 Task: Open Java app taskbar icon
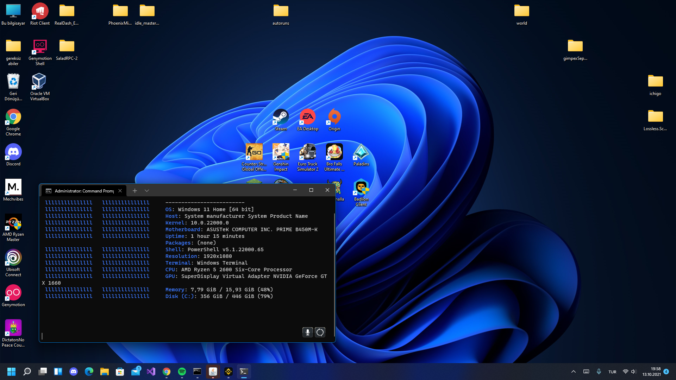(x=213, y=372)
